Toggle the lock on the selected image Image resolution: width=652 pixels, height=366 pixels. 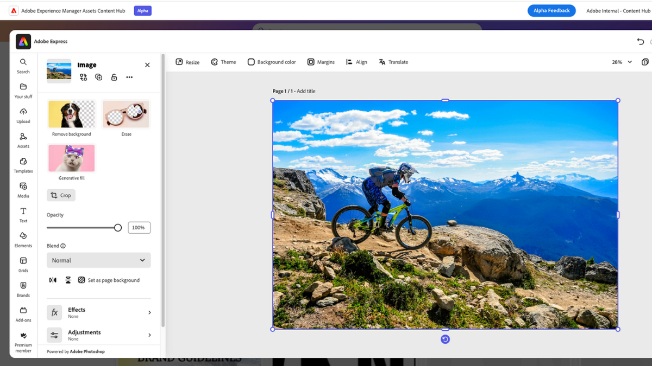[x=114, y=77]
